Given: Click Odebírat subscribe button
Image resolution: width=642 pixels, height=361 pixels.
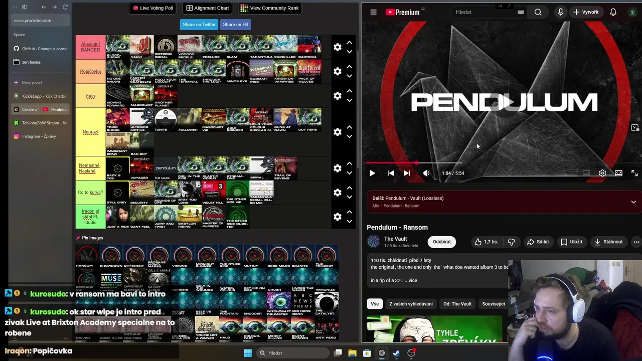Looking at the screenshot, I should coord(442,242).
